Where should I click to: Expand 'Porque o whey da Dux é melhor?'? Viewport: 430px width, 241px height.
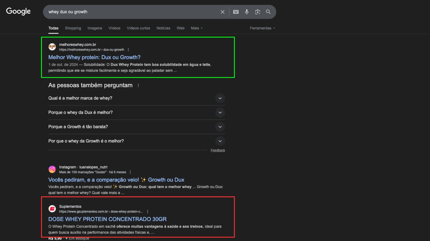[x=220, y=112]
